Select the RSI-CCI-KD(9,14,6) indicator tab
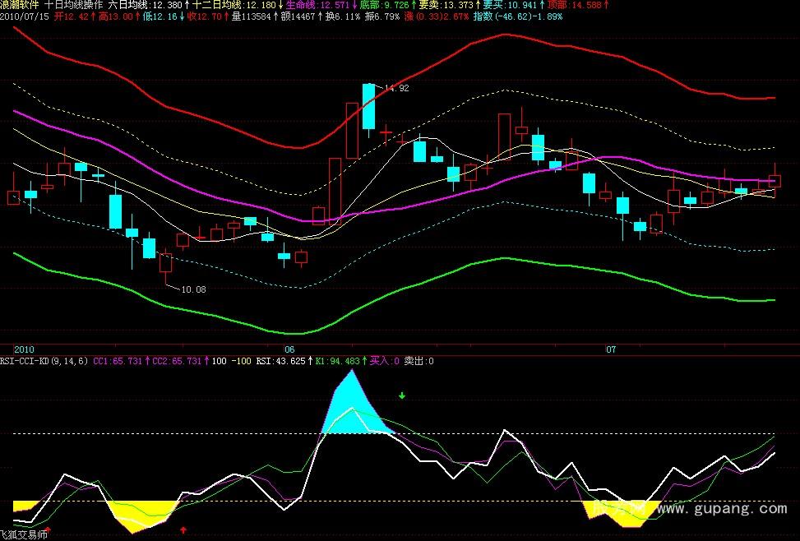 pos(45,361)
